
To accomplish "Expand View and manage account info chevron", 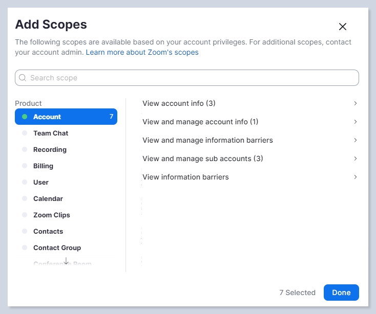I will click(356, 122).
